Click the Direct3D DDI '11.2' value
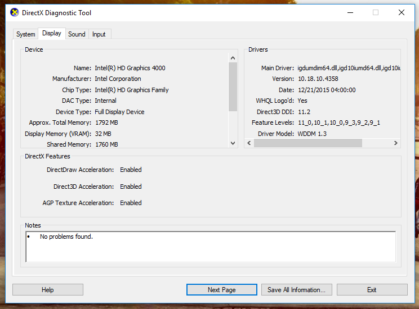 304,112
